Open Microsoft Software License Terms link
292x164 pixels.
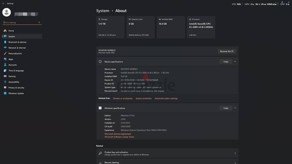(x=119, y=137)
